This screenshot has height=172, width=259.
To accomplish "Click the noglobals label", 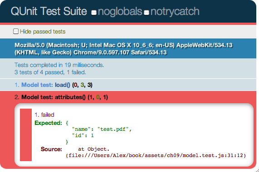I will [120, 11].
